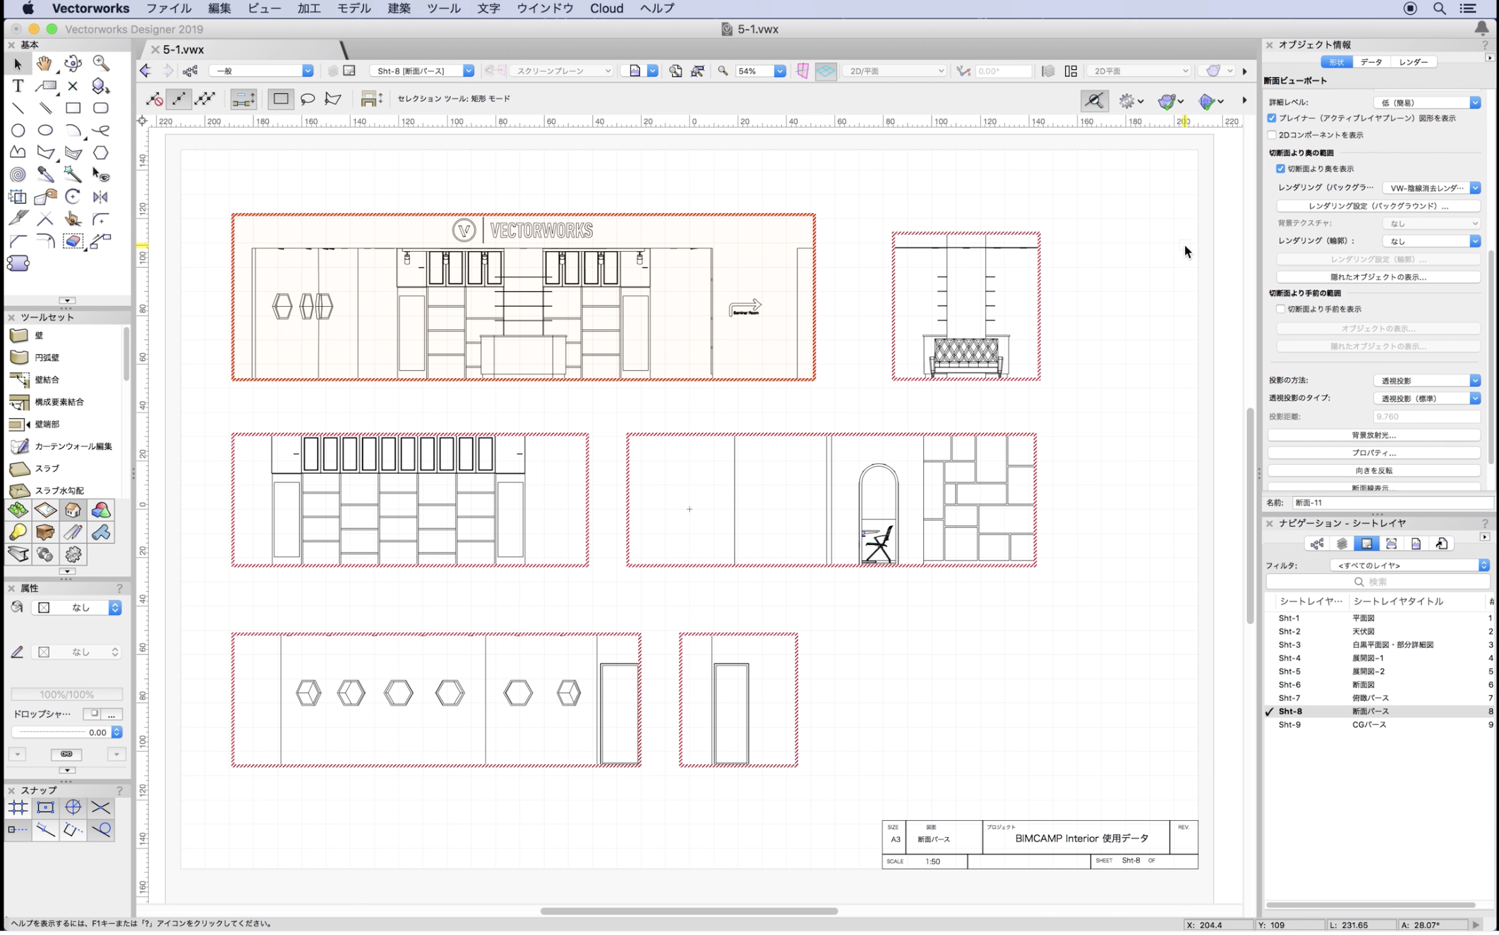Click the opacity 100%/100% bar

(x=66, y=695)
